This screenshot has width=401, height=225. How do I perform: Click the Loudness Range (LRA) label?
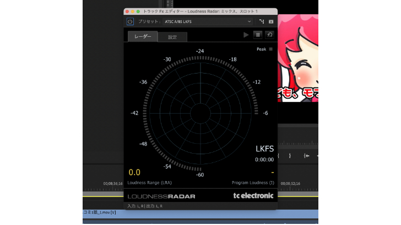(150, 183)
